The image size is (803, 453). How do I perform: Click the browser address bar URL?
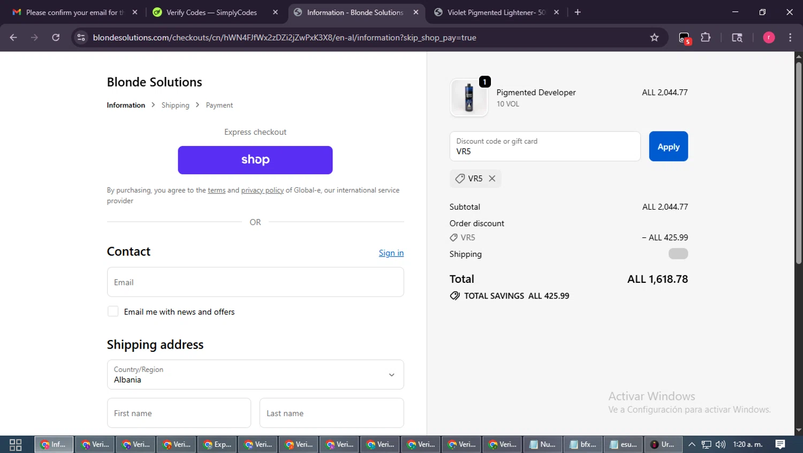284,37
